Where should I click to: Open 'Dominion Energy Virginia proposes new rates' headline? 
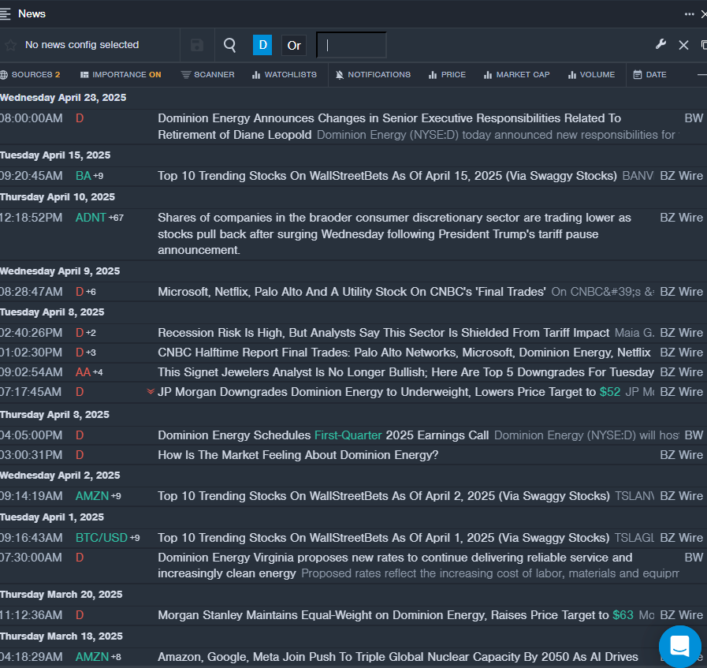click(x=395, y=565)
